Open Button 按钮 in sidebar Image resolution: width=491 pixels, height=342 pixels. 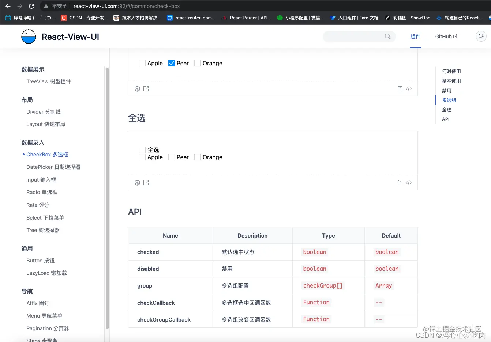[x=40, y=261]
